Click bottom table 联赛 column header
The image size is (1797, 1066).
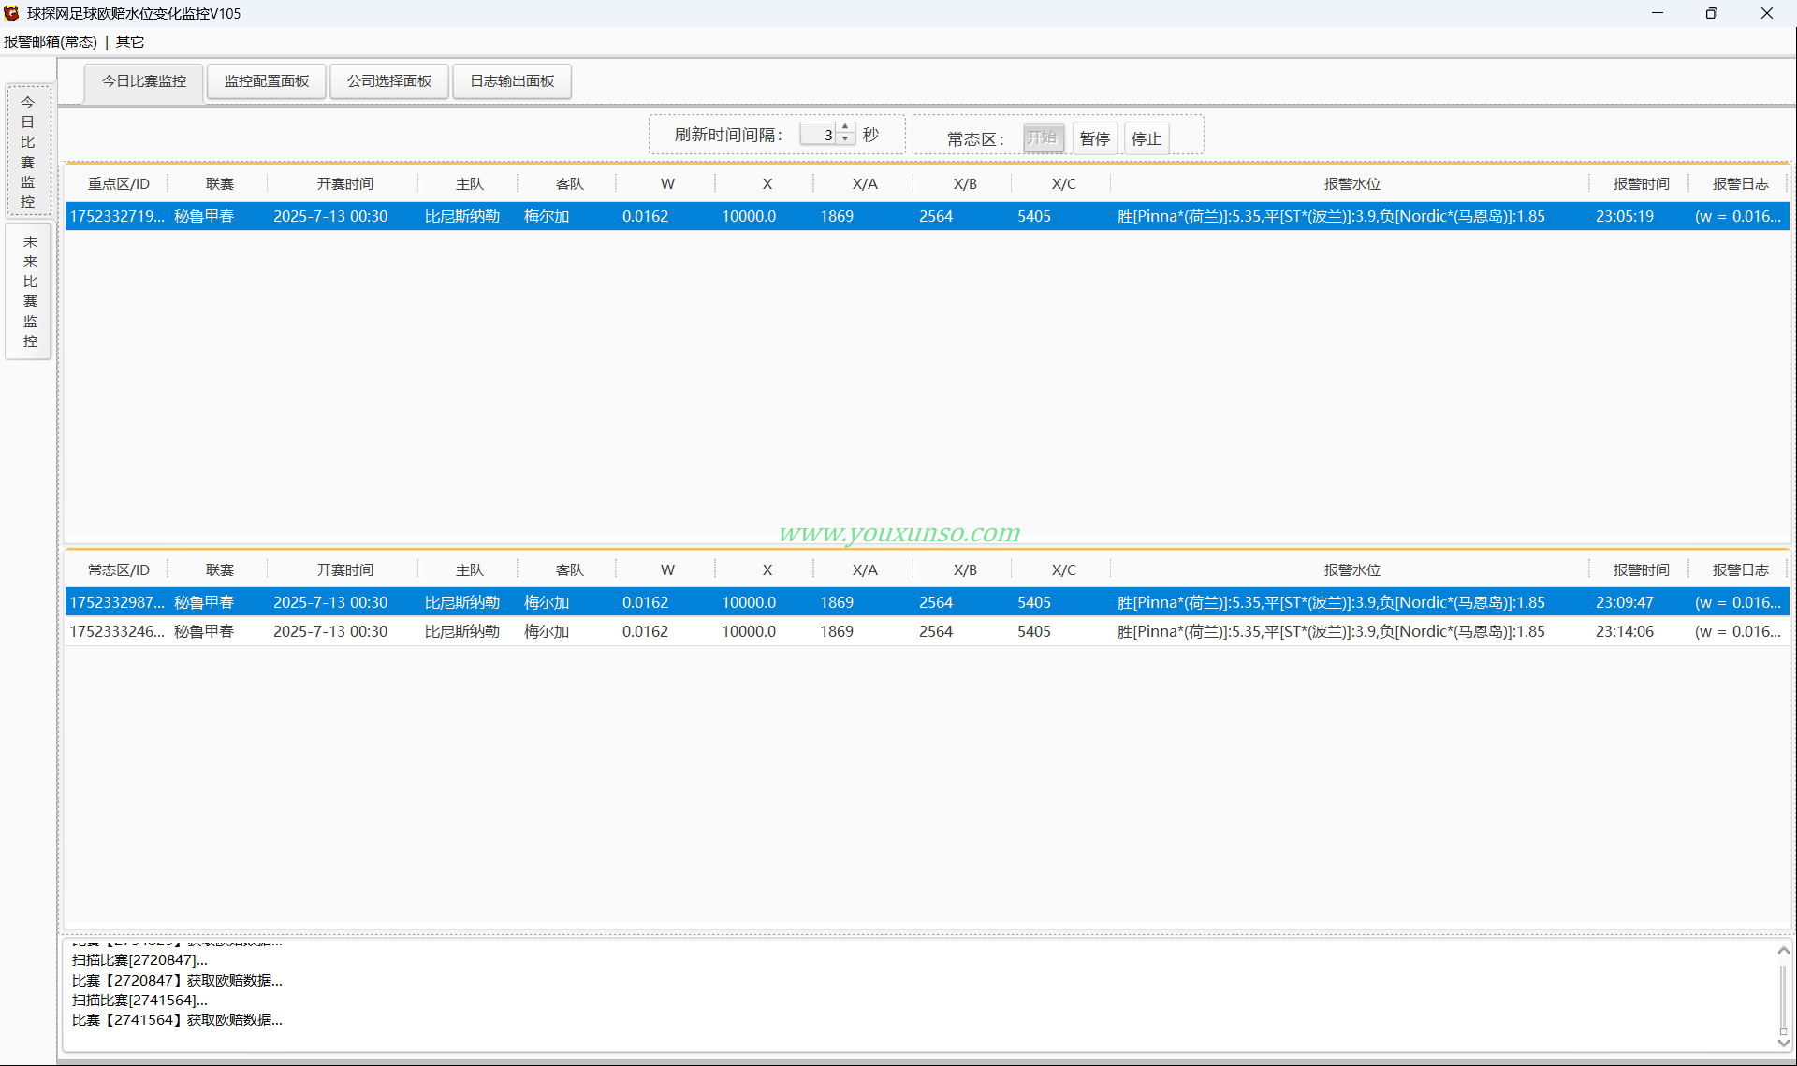click(219, 570)
